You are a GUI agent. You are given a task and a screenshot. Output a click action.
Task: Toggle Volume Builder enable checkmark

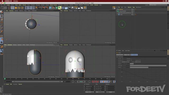[x=134, y=11]
